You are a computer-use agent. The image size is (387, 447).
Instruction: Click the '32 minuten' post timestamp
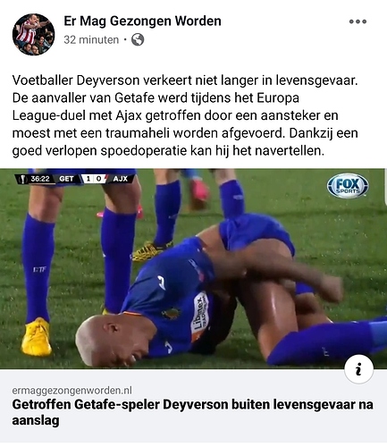(x=91, y=39)
